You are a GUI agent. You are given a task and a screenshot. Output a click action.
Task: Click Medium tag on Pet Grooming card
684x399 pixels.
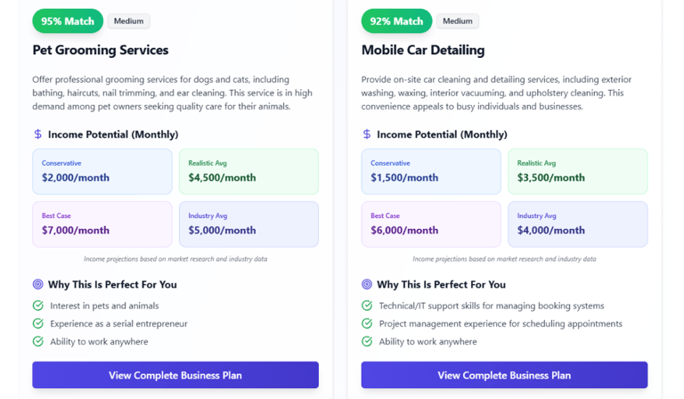tap(128, 21)
